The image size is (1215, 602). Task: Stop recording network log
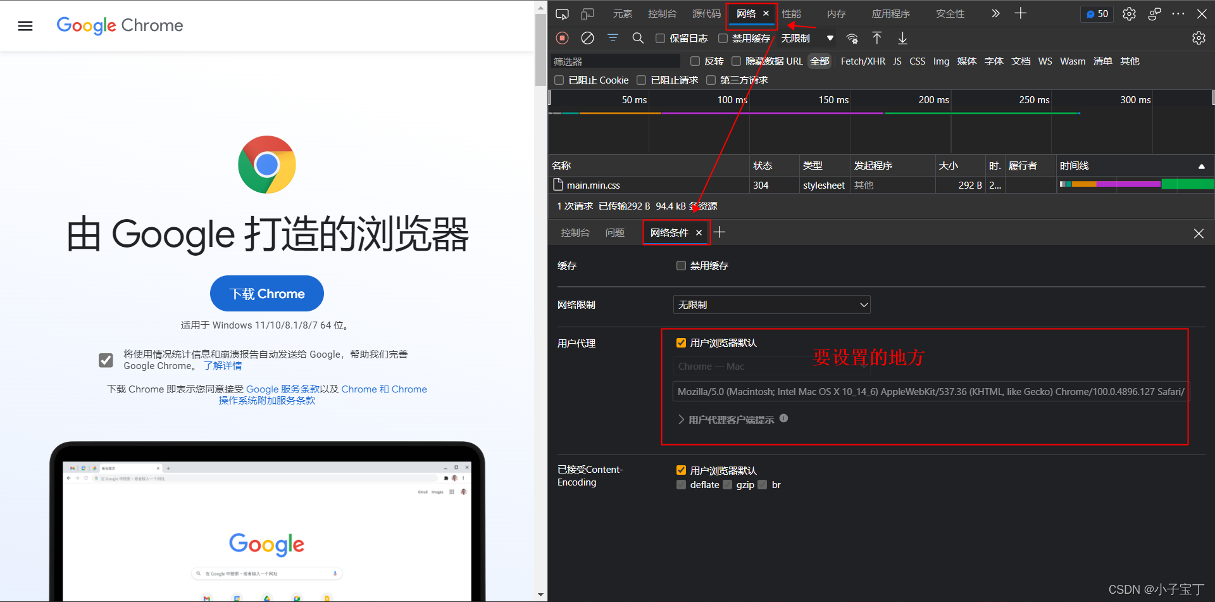pyautogui.click(x=562, y=38)
